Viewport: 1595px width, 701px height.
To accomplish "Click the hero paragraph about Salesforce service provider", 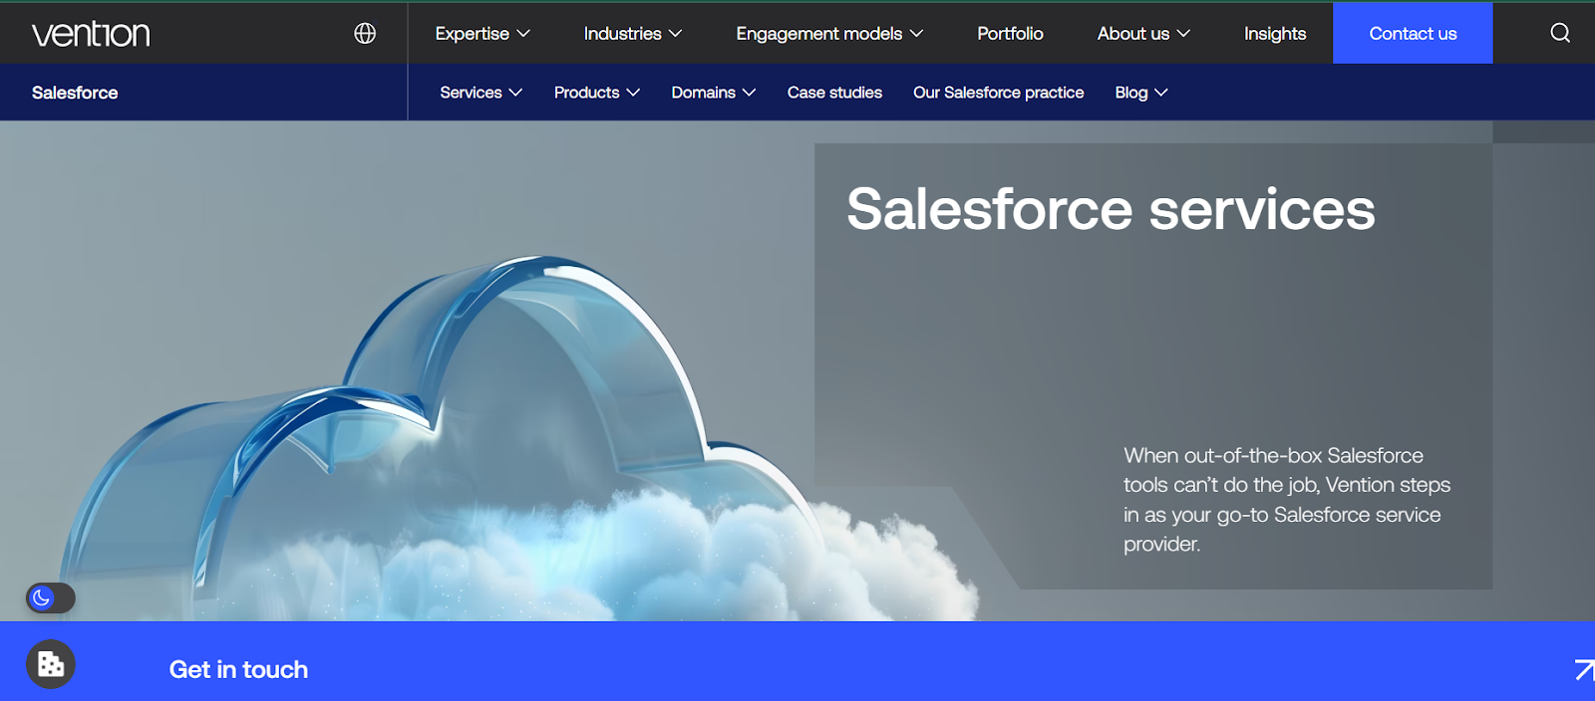I will tap(1287, 500).
